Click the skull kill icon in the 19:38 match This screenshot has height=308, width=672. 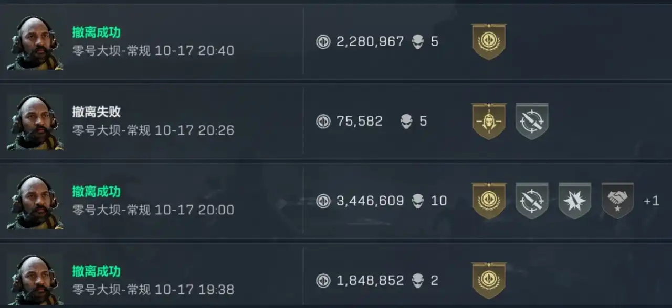coord(418,280)
